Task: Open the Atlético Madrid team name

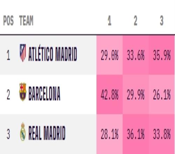Action: pyautogui.click(x=53, y=54)
